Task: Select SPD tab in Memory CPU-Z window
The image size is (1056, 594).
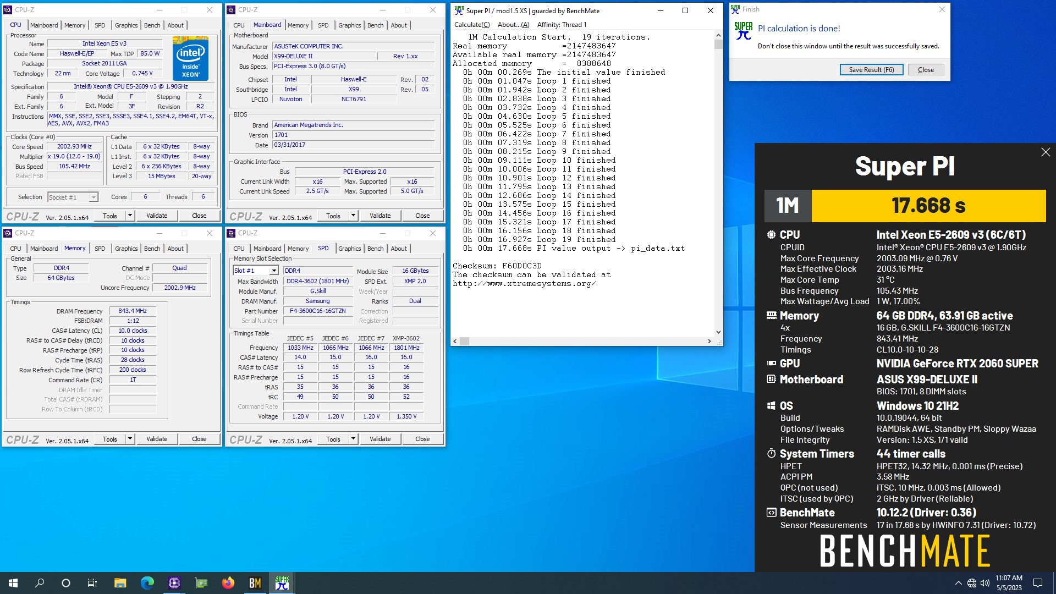Action: coord(100,249)
